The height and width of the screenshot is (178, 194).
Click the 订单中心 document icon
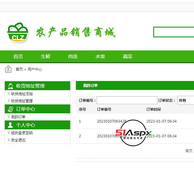pos(10,109)
